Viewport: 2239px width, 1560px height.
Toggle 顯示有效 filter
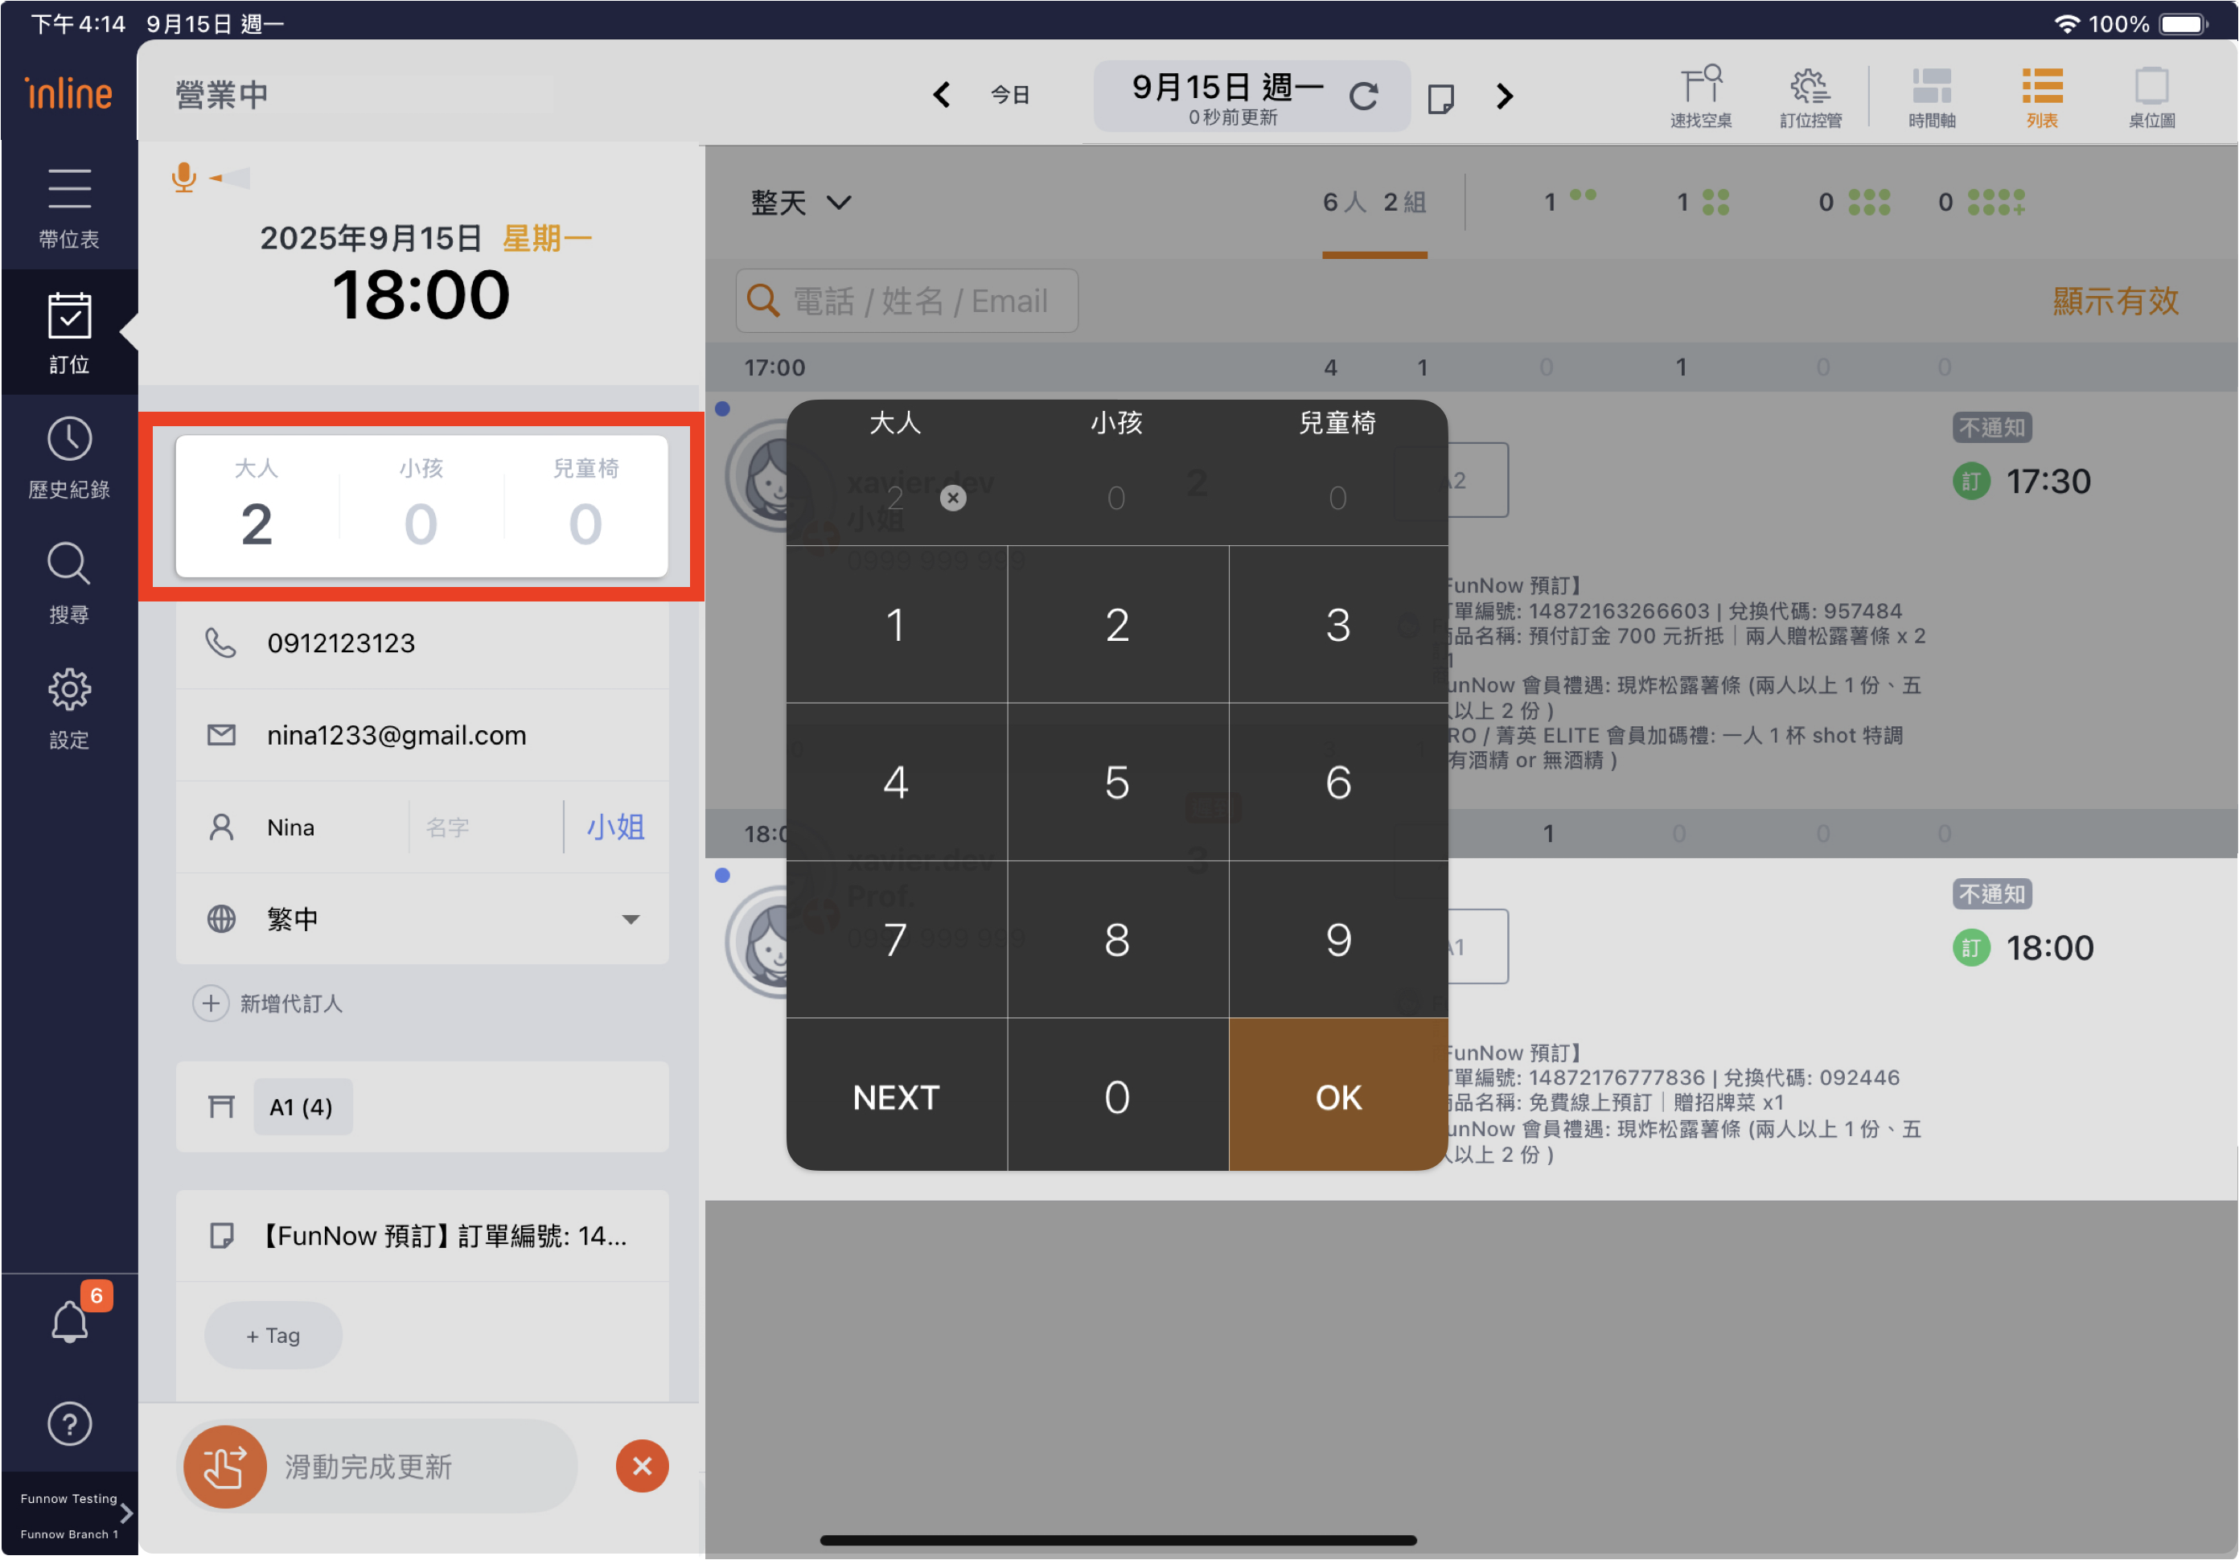[2114, 302]
